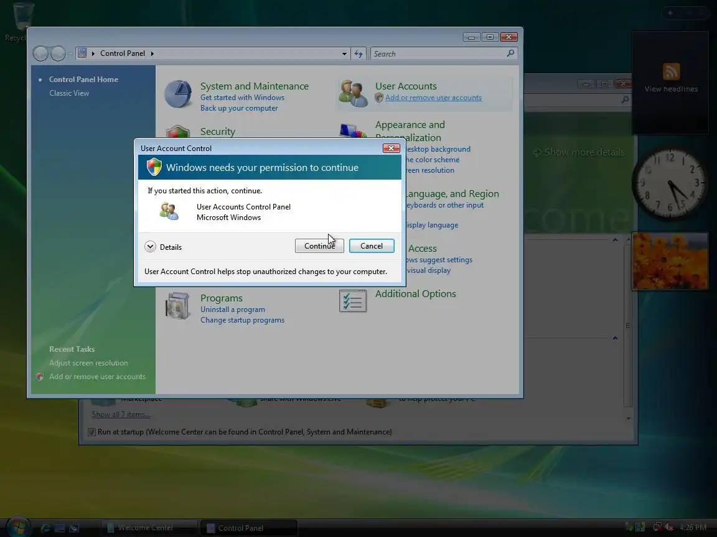717x537 pixels.
Task: Click the Programs box and disc icon
Action: pos(178,305)
